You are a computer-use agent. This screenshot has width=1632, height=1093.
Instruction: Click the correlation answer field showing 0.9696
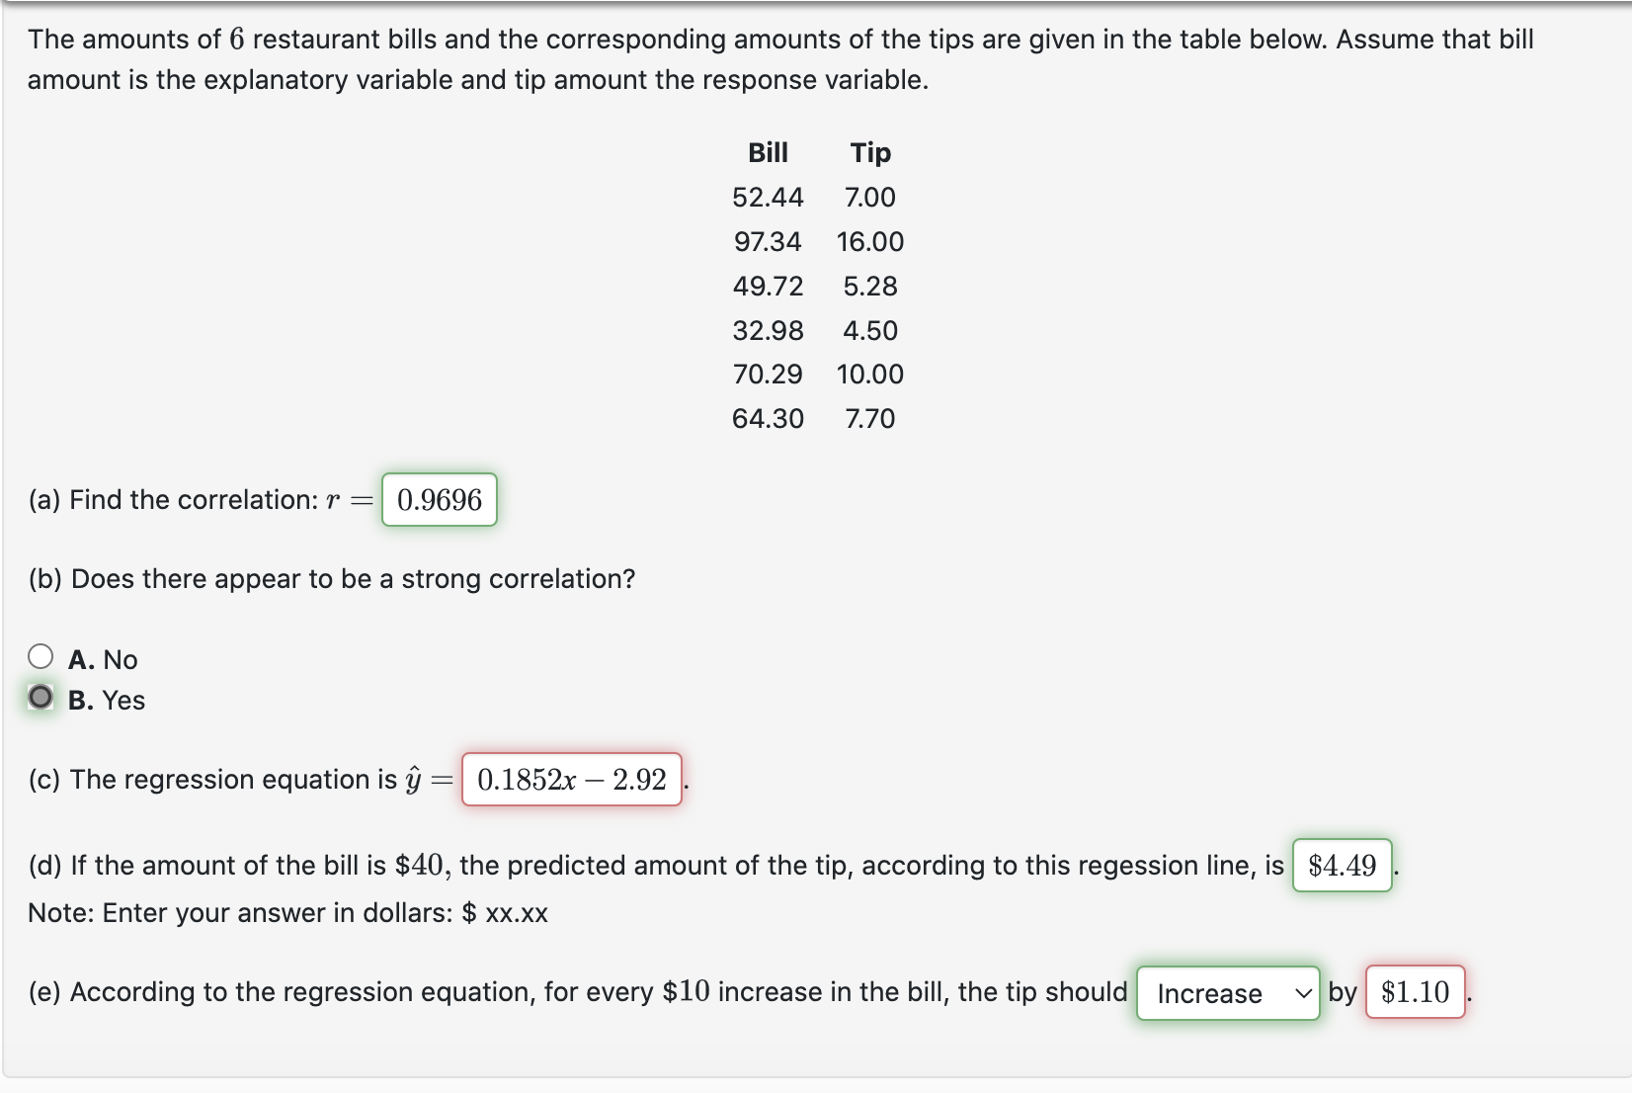tap(439, 500)
